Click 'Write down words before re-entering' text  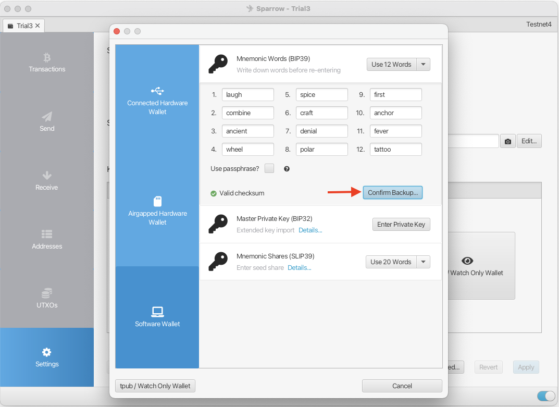(x=289, y=70)
